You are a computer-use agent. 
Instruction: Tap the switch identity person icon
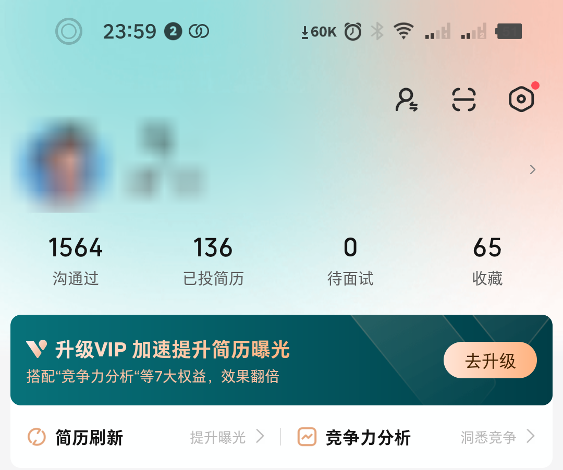point(407,100)
